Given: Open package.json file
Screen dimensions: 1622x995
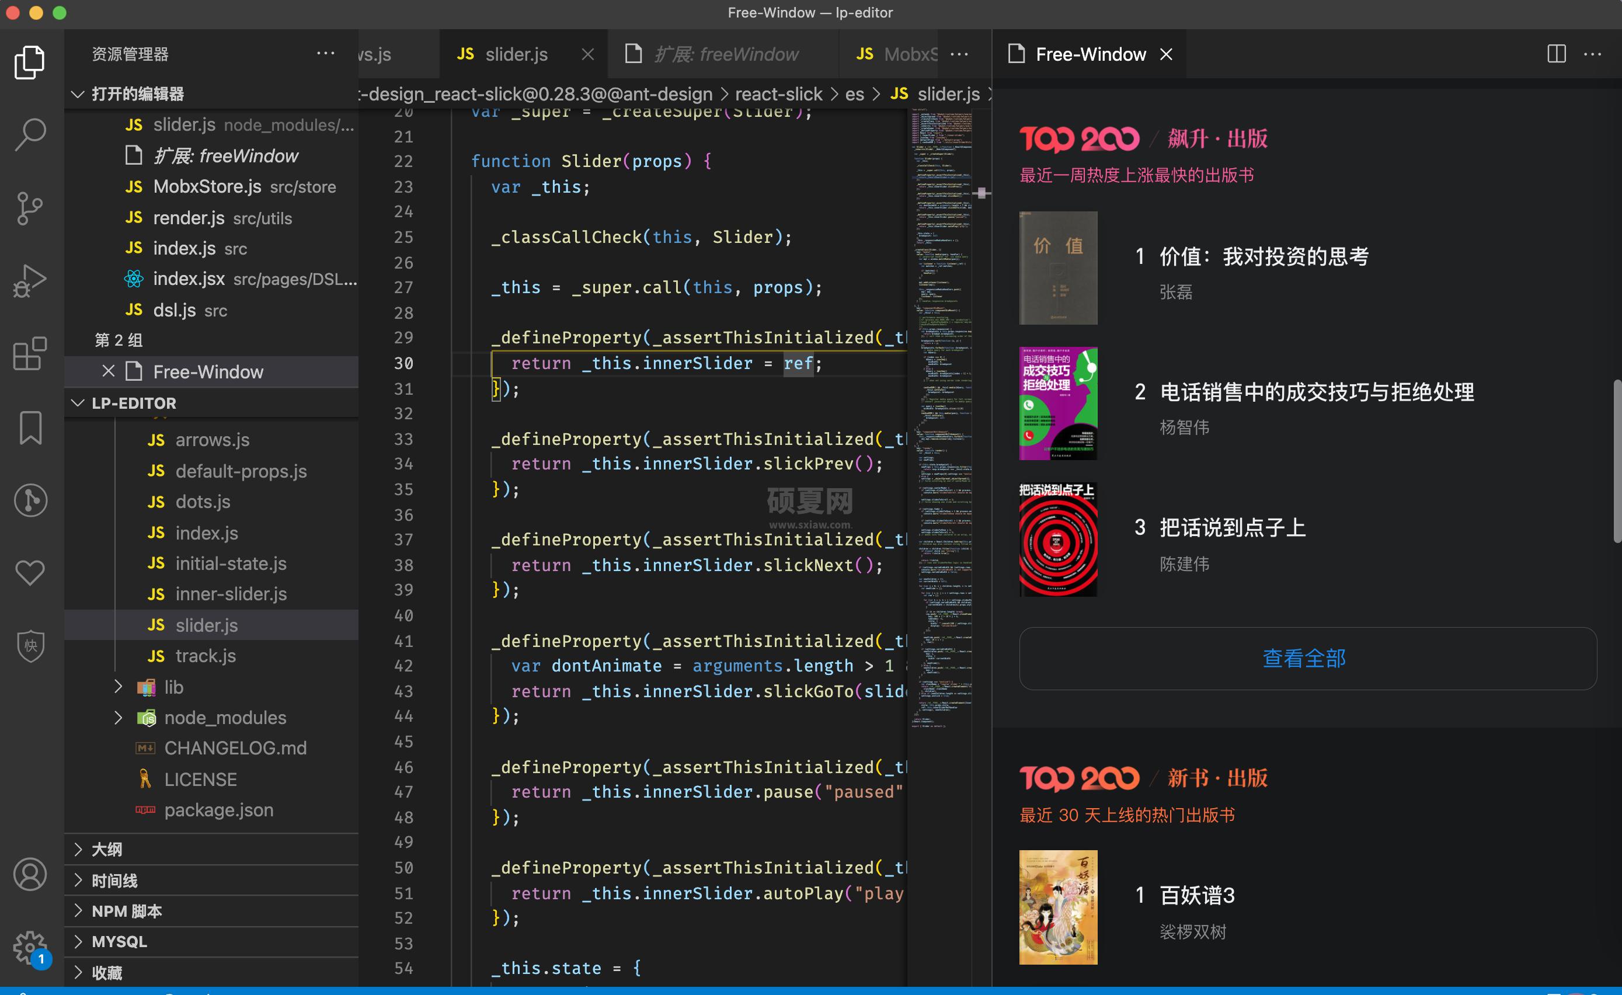Looking at the screenshot, I should pos(211,809).
